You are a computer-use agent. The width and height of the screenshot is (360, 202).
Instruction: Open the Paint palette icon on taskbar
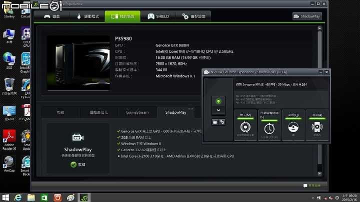(70, 198)
